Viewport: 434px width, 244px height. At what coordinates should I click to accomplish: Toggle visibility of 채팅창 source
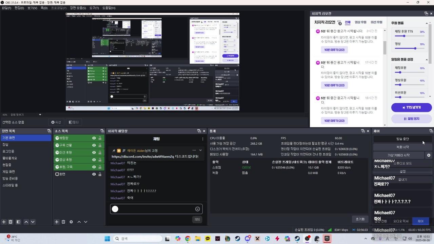click(x=94, y=138)
